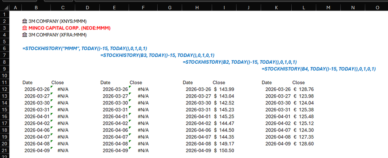
Task: Click the Date header in column H
Action: tap(188, 83)
